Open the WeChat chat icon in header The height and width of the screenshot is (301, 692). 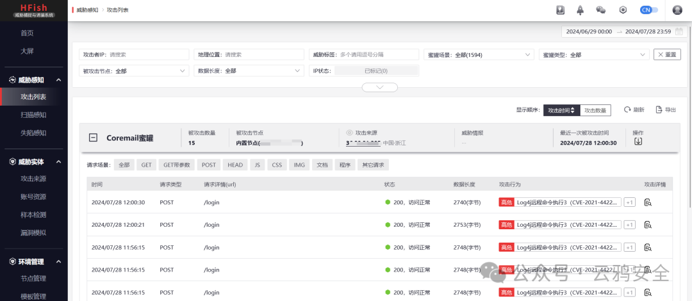[600, 10]
